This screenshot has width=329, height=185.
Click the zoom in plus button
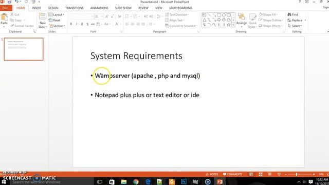point(314,174)
